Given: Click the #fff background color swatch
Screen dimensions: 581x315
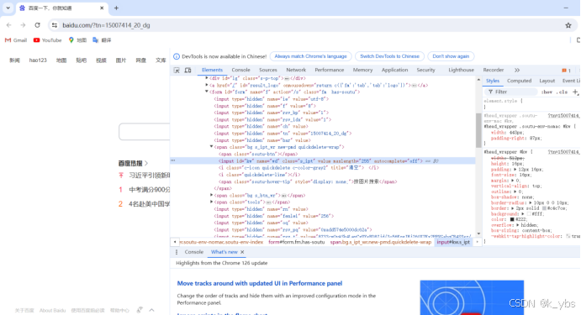Looking at the screenshot, I should (x=529, y=214).
